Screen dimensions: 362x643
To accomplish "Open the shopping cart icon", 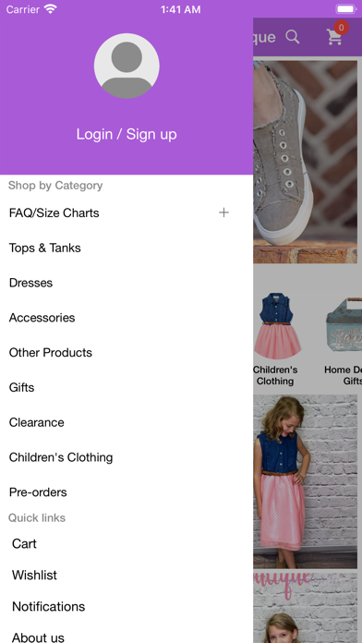I will click(x=334, y=37).
